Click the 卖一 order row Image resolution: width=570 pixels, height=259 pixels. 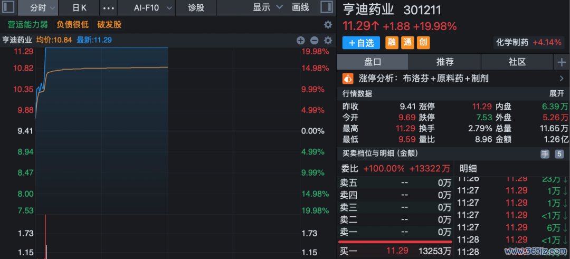(395, 232)
